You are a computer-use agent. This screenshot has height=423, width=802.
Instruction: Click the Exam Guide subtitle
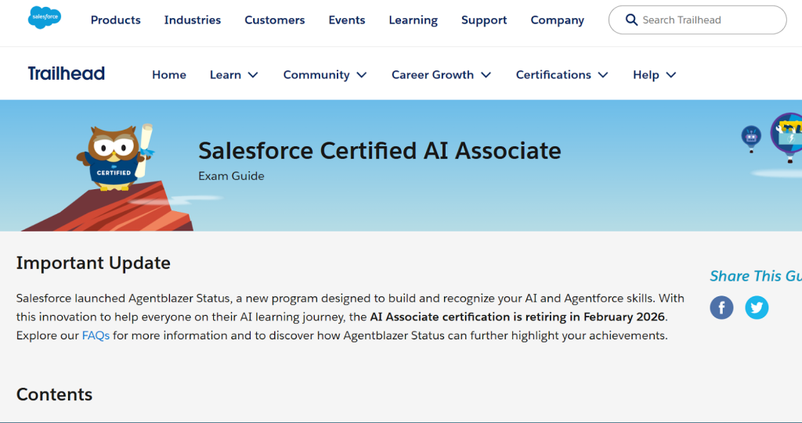pos(231,176)
